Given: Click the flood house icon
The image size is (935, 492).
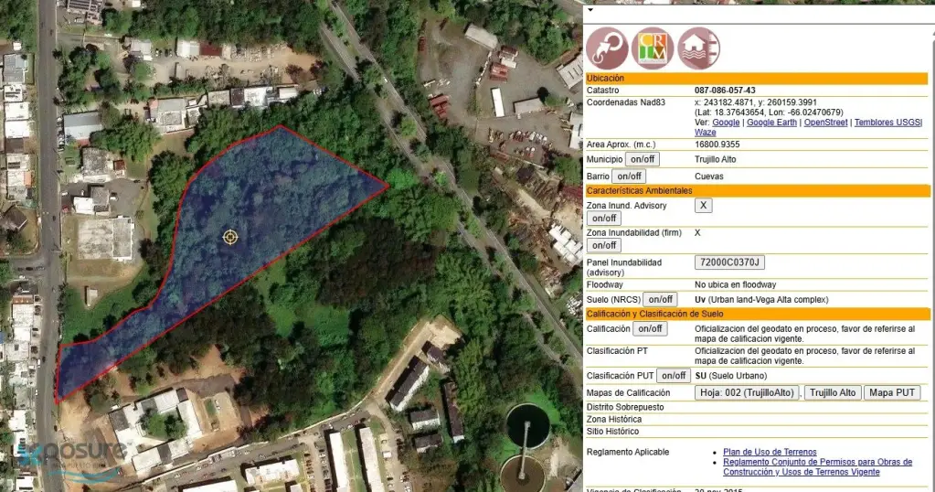Looking at the screenshot, I should (698, 48).
